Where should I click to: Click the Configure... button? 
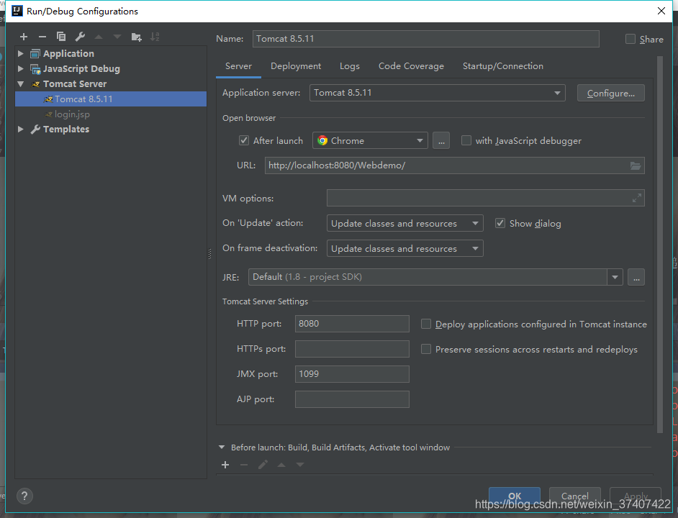pos(610,93)
